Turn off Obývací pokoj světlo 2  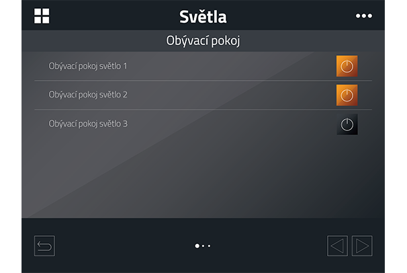[x=347, y=95]
